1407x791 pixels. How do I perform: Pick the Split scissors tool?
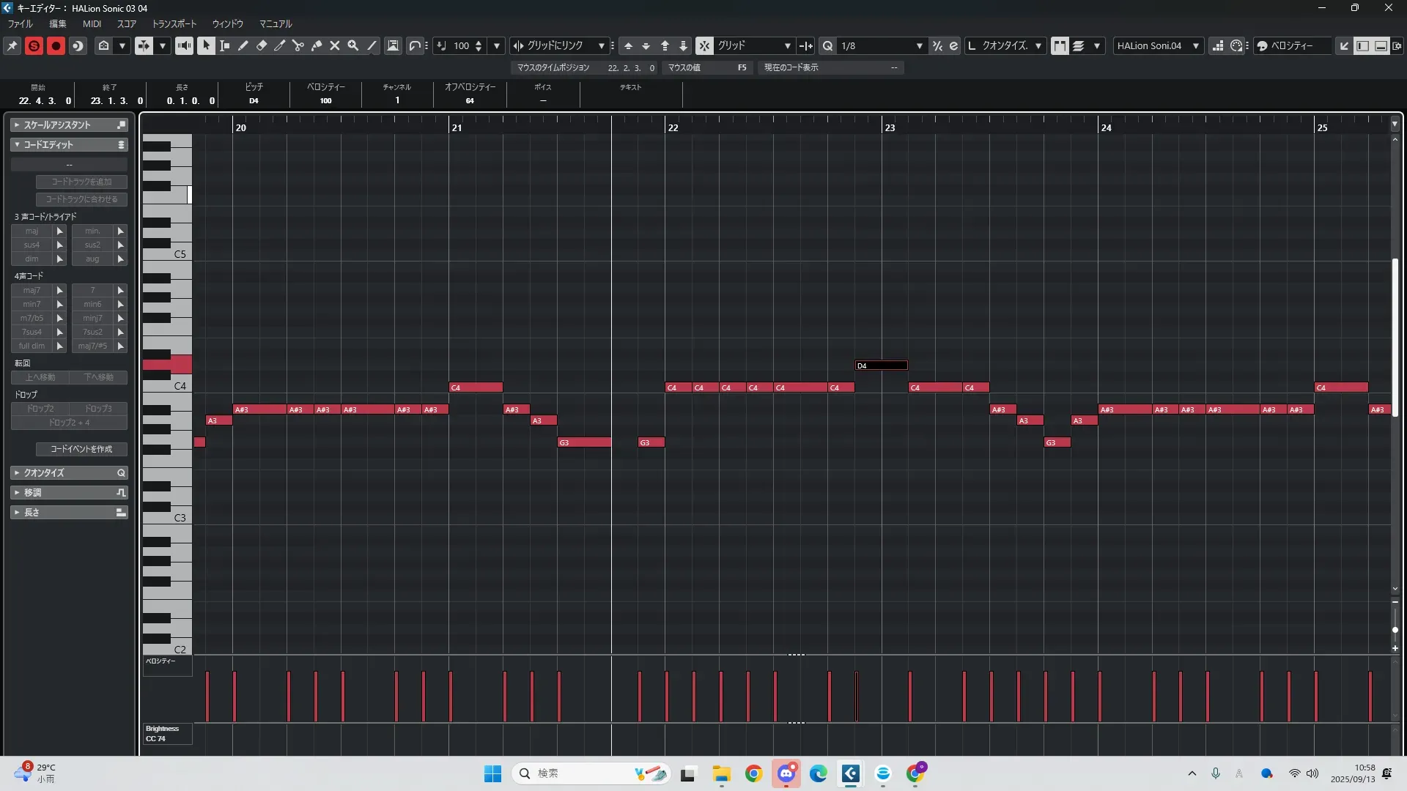tap(298, 45)
